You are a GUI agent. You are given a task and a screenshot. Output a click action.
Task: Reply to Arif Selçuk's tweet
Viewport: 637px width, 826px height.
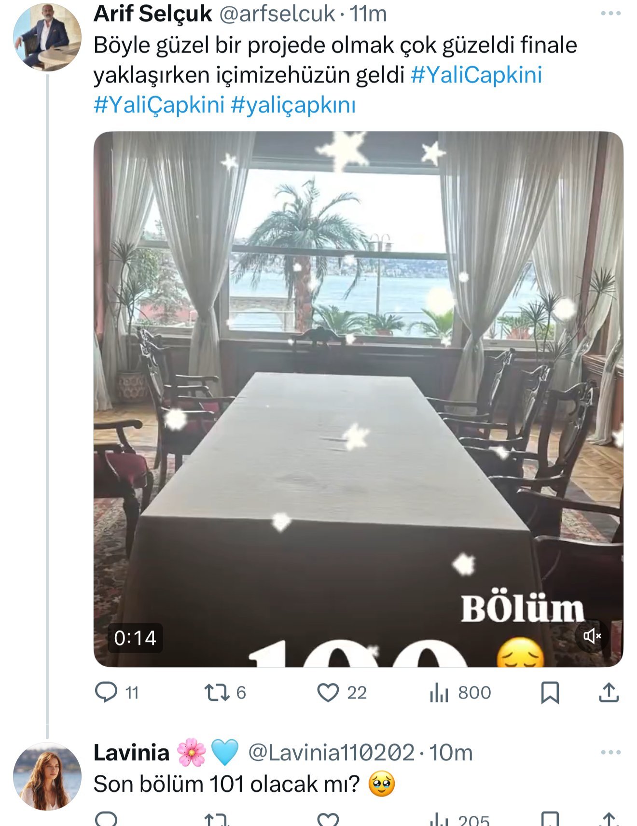click(x=107, y=692)
